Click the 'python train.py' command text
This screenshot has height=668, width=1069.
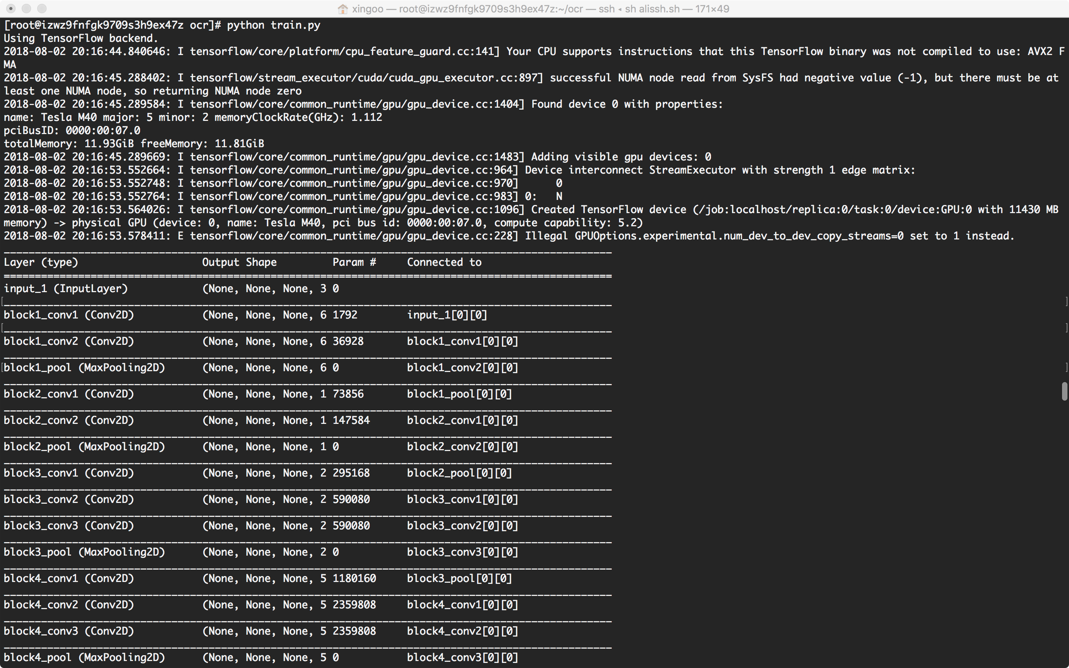tap(273, 25)
